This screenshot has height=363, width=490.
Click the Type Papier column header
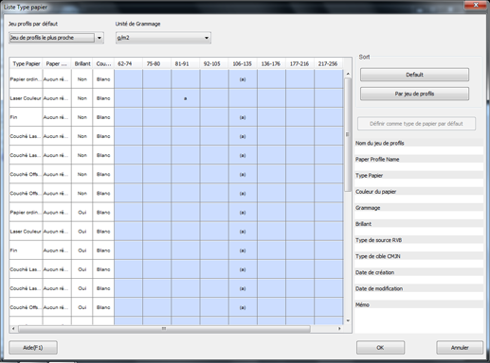(27, 63)
